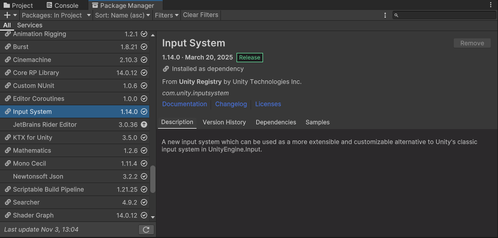This screenshot has height=238, width=498.
Task: Focus the package search field
Action: click(444, 15)
